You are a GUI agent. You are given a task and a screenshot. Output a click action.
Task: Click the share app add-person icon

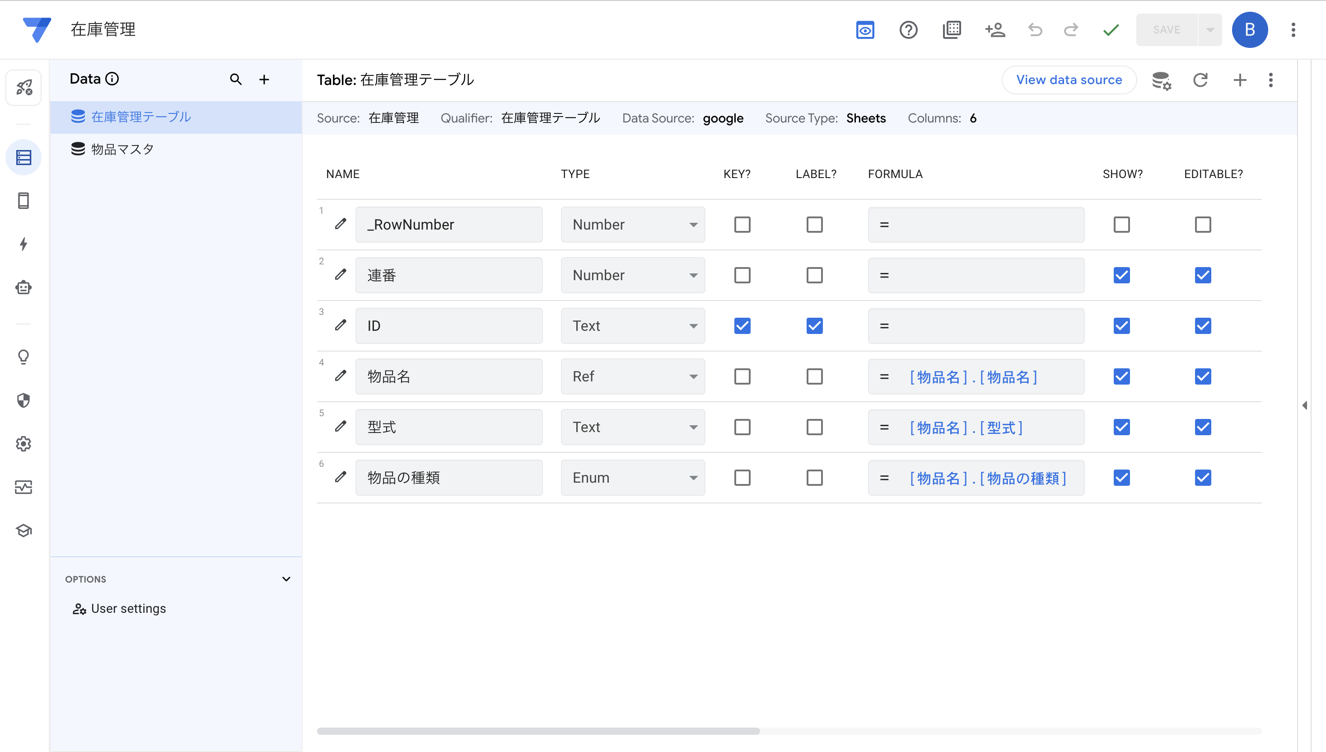[x=994, y=30]
